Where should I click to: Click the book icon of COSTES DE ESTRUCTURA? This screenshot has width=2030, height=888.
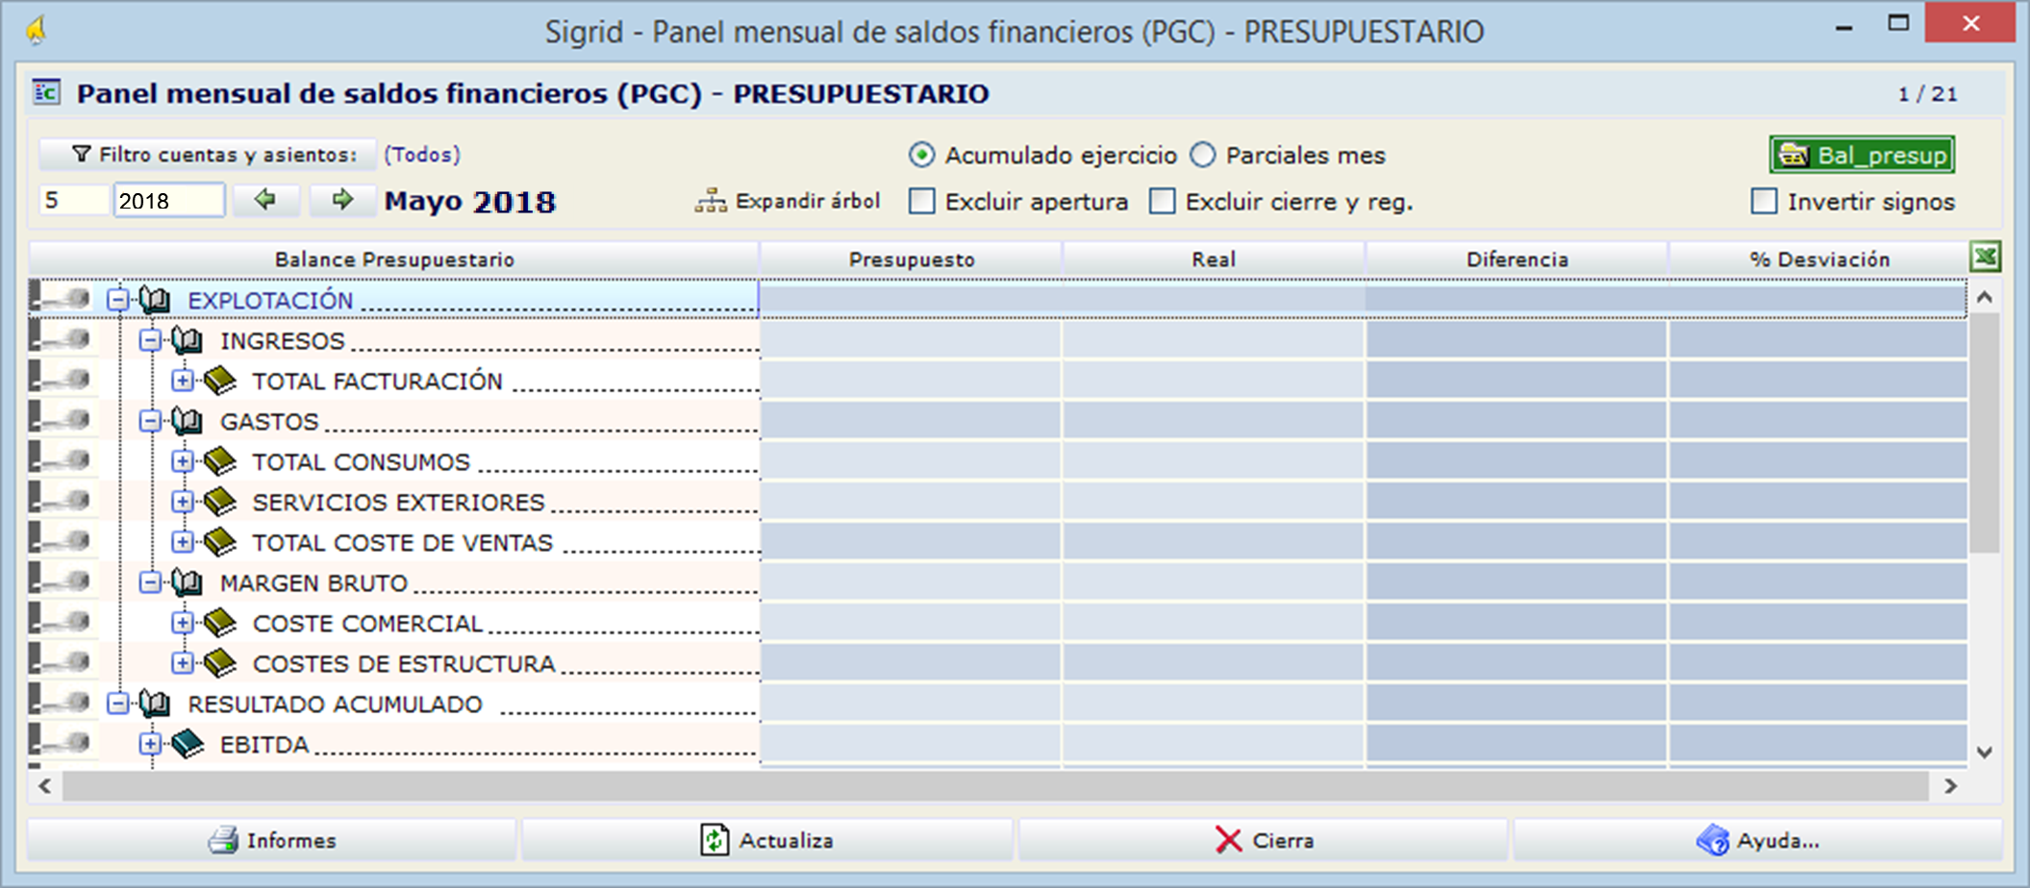pos(220,663)
